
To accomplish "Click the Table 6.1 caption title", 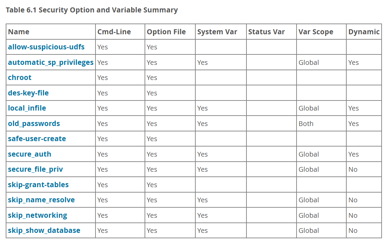I will pyautogui.click(x=92, y=10).
